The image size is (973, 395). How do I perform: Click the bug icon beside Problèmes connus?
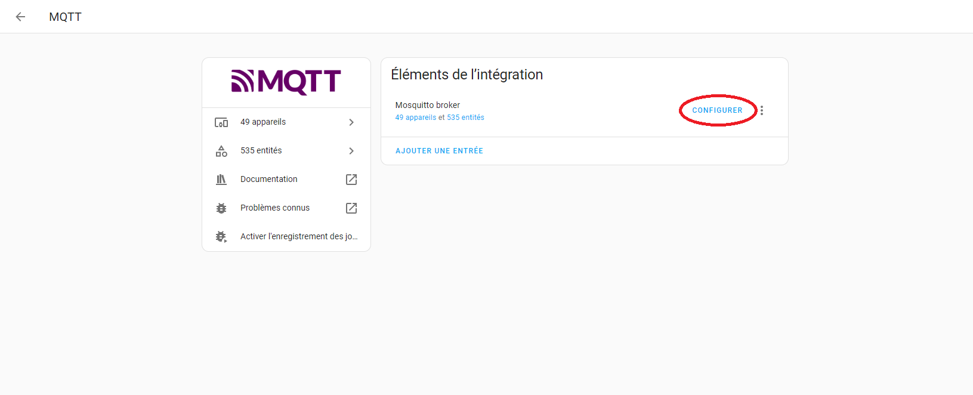(221, 208)
